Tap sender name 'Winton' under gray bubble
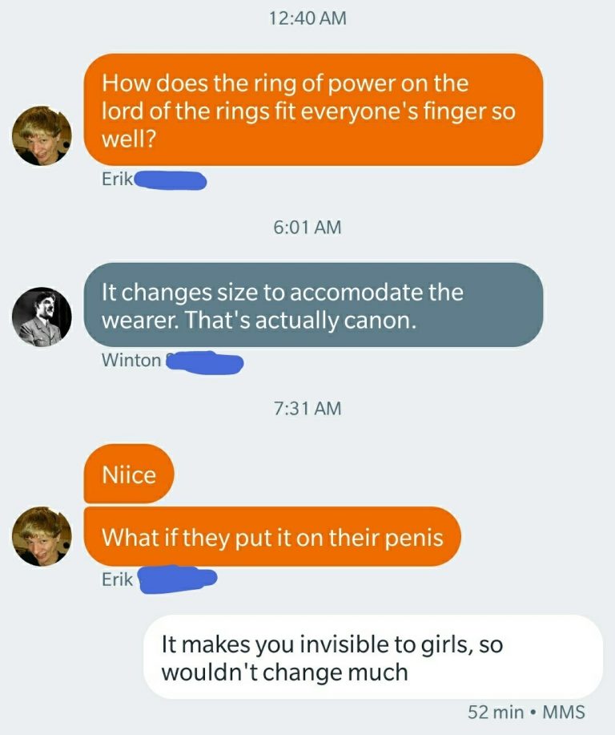The width and height of the screenshot is (615, 735). coord(131,360)
